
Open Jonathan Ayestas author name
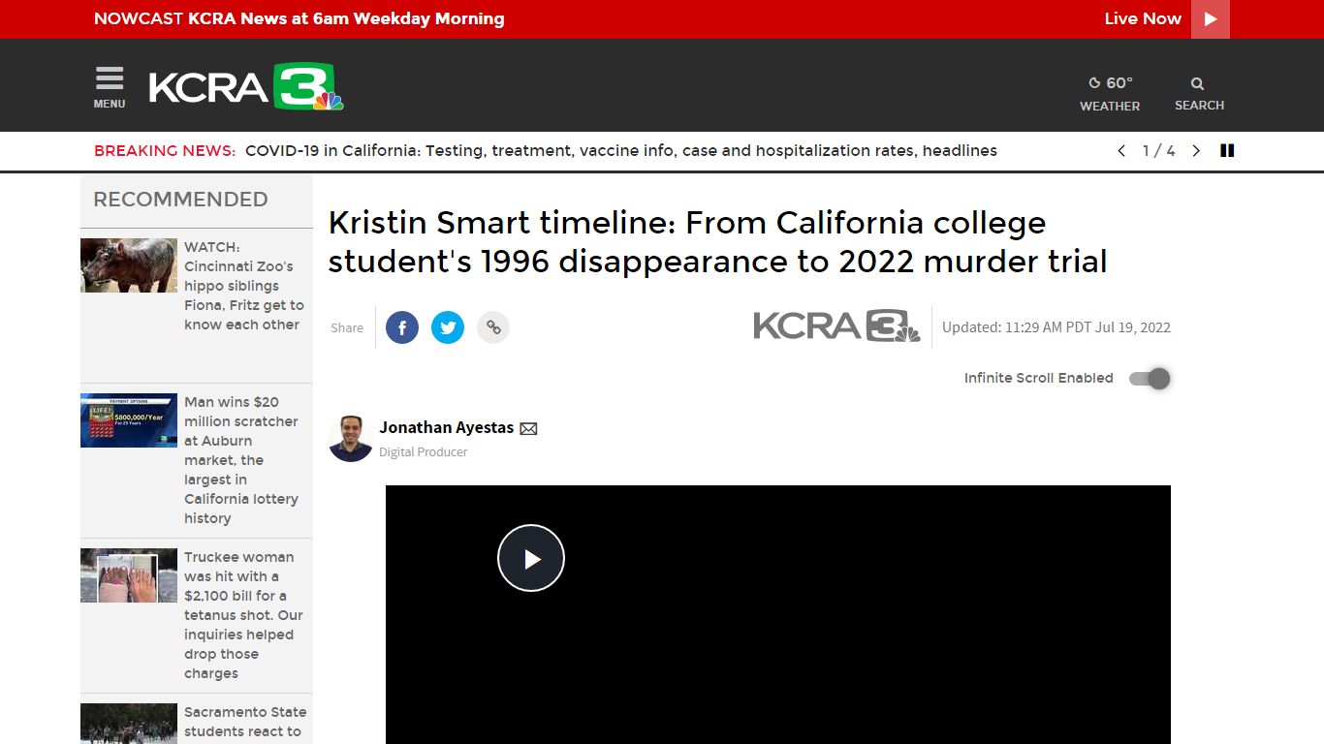coord(447,427)
